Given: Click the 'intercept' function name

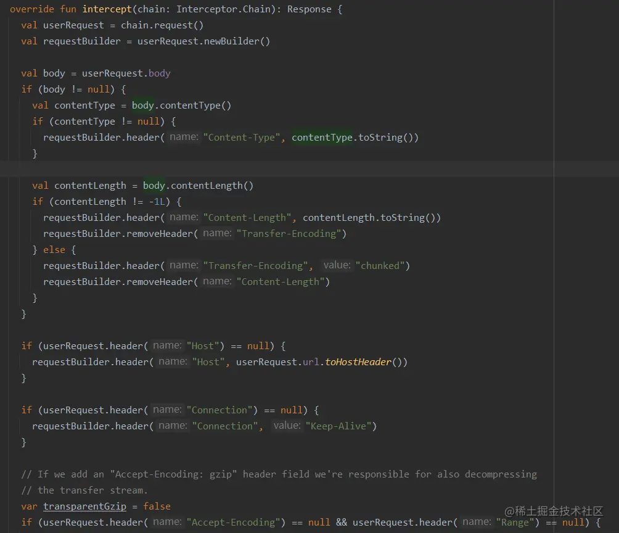Looking at the screenshot, I should 107,9.
